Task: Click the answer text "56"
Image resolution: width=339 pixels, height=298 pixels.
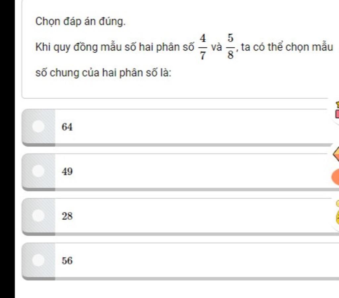Action: point(67,261)
